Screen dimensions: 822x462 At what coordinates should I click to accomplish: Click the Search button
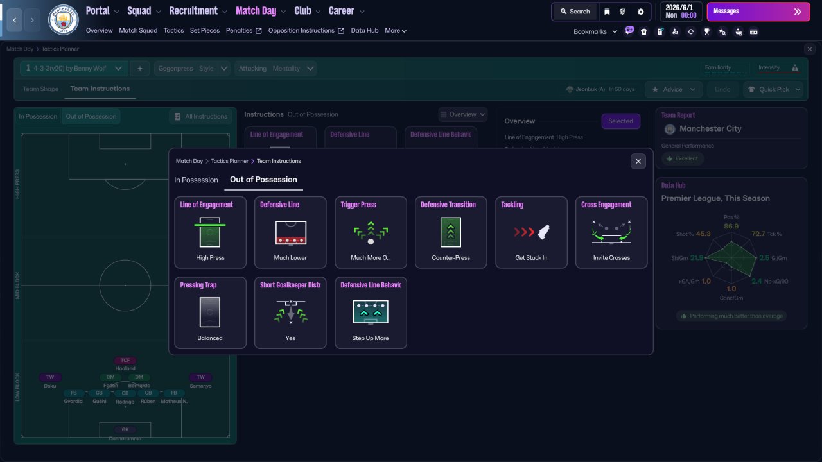click(x=574, y=12)
